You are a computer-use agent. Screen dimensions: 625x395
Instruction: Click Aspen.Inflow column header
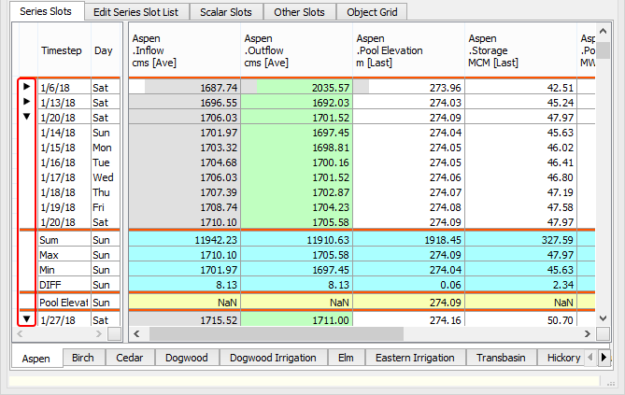(x=183, y=50)
